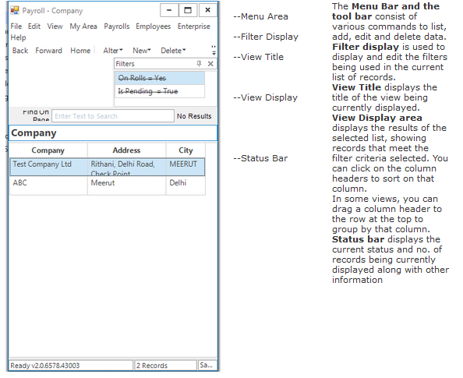Close the Filters panel
The width and height of the screenshot is (463, 378).
(210, 63)
